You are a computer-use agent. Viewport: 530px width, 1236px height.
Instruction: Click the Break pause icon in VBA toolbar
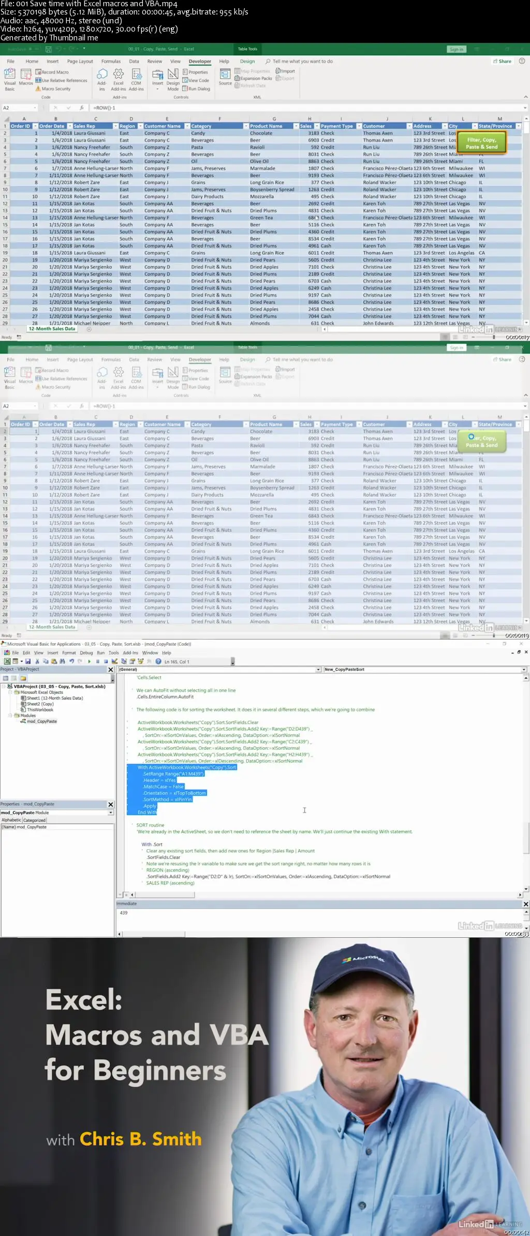click(x=97, y=661)
